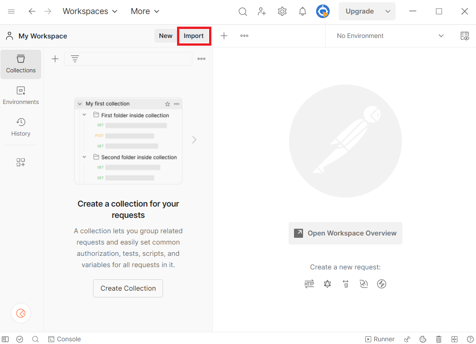Image resolution: width=476 pixels, height=344 pixels.
Task: Open the More menu
Action: tap(145, 11)
